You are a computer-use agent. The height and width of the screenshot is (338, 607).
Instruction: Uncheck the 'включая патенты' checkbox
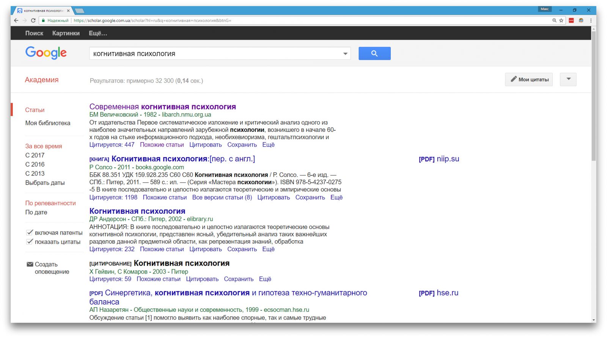click(30, 232)
